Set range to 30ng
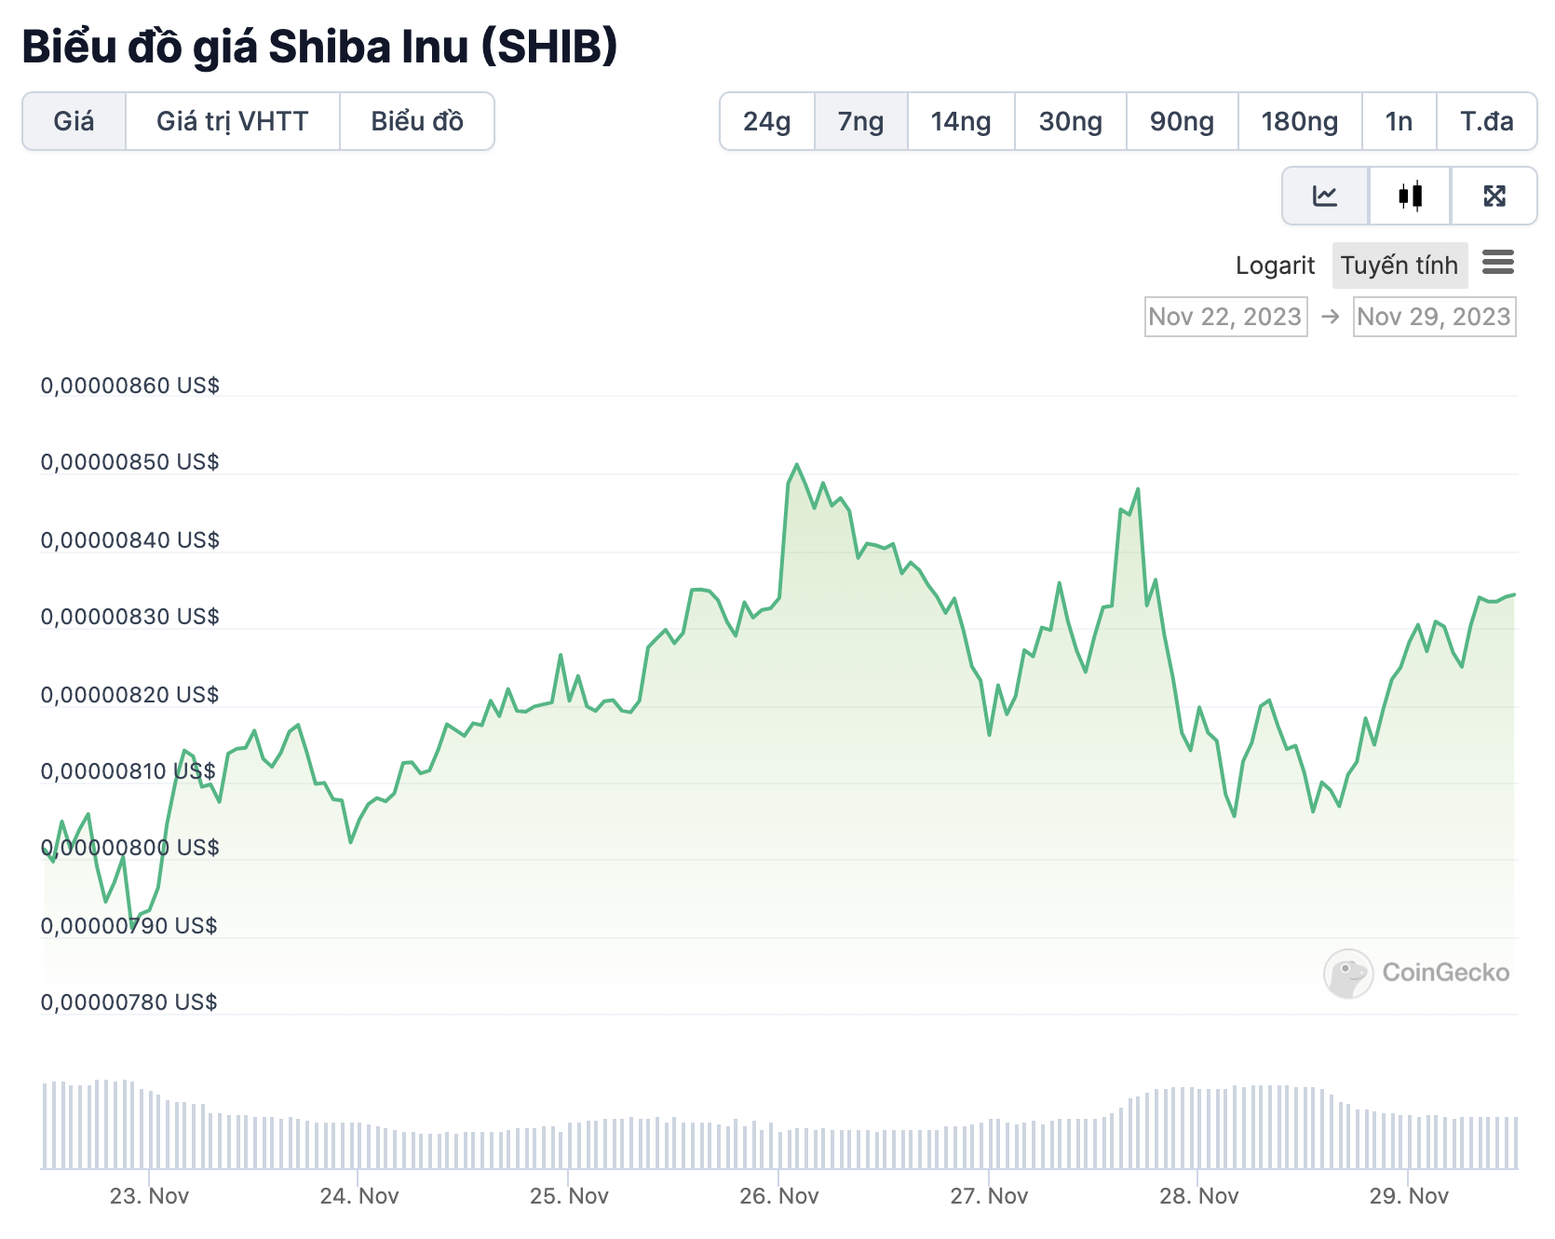Screen dimensions: 1555x1239 pyautogui.click(x=1071, y=121)
